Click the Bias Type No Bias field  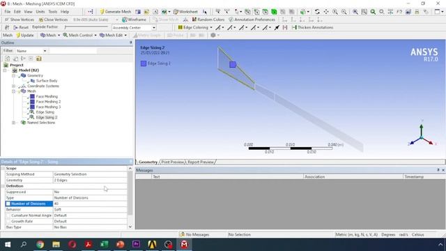90,227
